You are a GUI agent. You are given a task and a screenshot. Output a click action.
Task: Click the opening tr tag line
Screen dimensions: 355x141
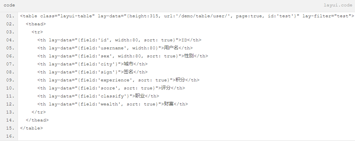37,32
